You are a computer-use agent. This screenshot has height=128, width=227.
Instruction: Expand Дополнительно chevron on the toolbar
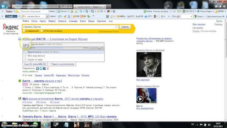pos(223,16)
